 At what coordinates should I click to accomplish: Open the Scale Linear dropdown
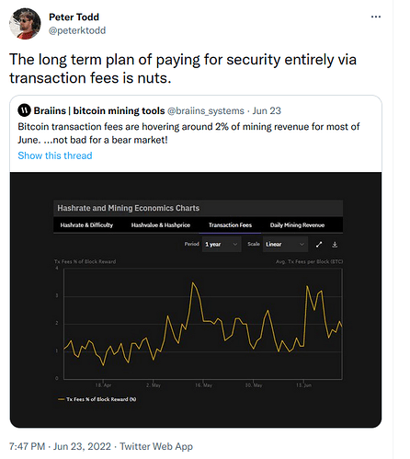coord(285,244)
